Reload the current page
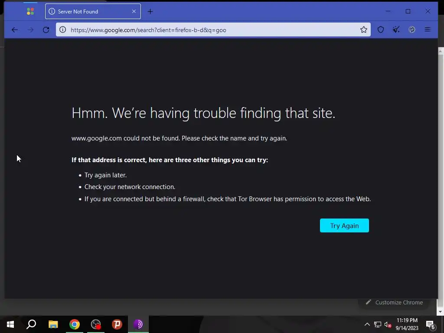 pos(46,30)
